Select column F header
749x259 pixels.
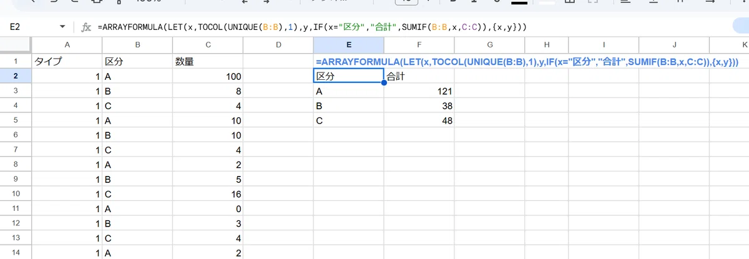tap(419, 45)
